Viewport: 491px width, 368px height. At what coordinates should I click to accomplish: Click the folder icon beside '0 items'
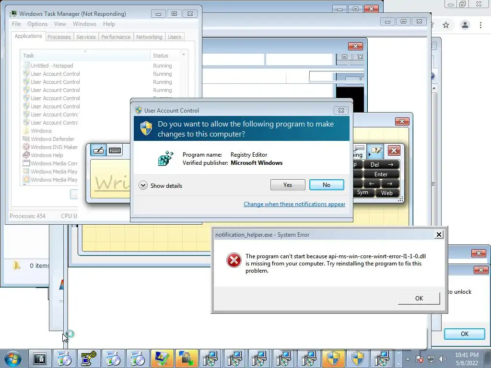click(17, 265)
